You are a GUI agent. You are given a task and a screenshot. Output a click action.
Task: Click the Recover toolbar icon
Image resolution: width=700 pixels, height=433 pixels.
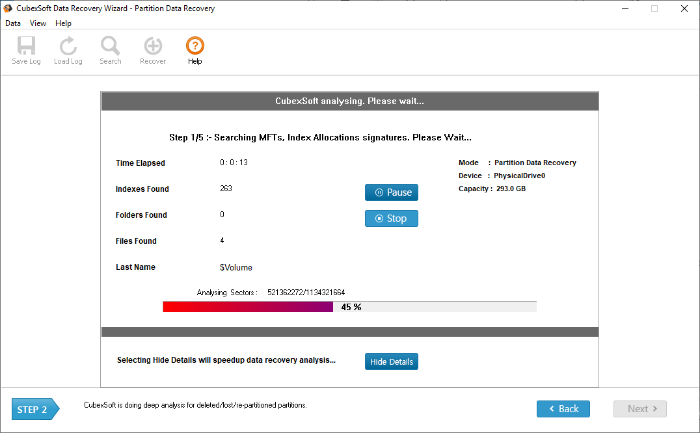coord(153,51)
